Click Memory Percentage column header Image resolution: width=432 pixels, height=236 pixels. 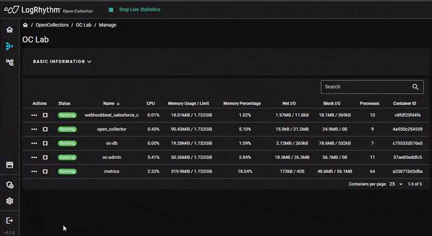tap(242, 104)
